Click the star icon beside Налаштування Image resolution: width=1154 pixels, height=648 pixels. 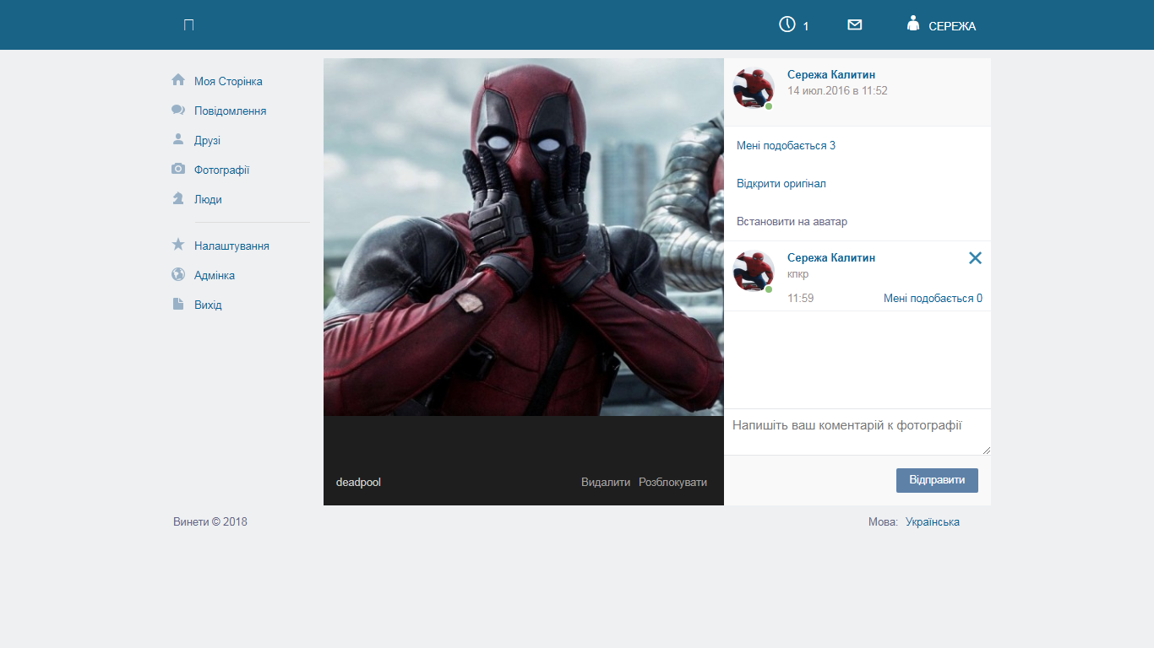point(178,245)
